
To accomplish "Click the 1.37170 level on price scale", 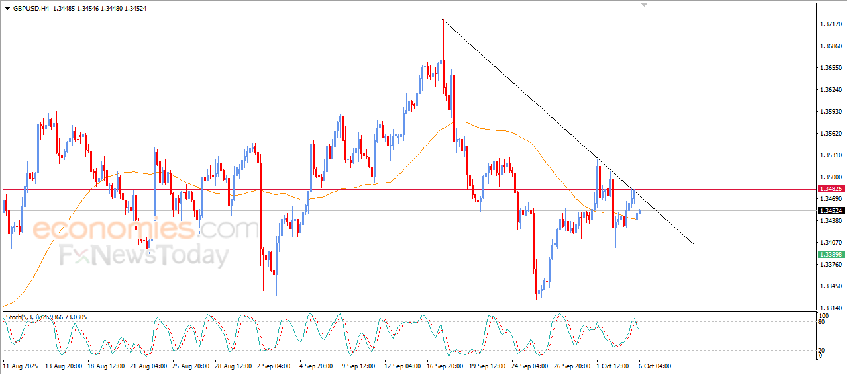I will [831, 24].
